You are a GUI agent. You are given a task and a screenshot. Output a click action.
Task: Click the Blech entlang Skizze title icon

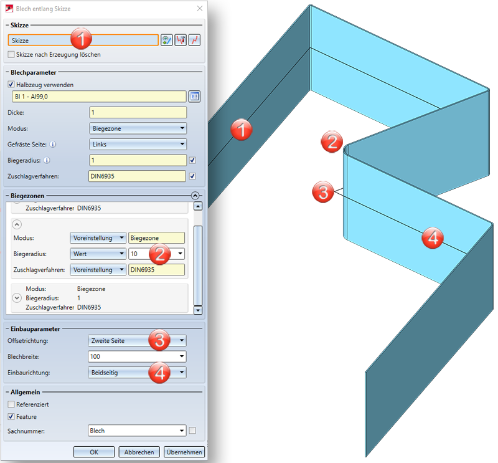9,8
